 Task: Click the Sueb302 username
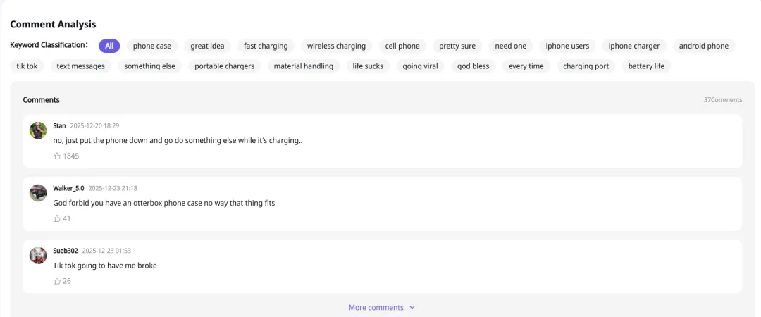click(x=66, y=251)
